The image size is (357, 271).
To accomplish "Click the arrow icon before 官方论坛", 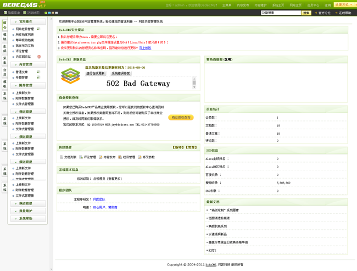I will tap(316, 13).
